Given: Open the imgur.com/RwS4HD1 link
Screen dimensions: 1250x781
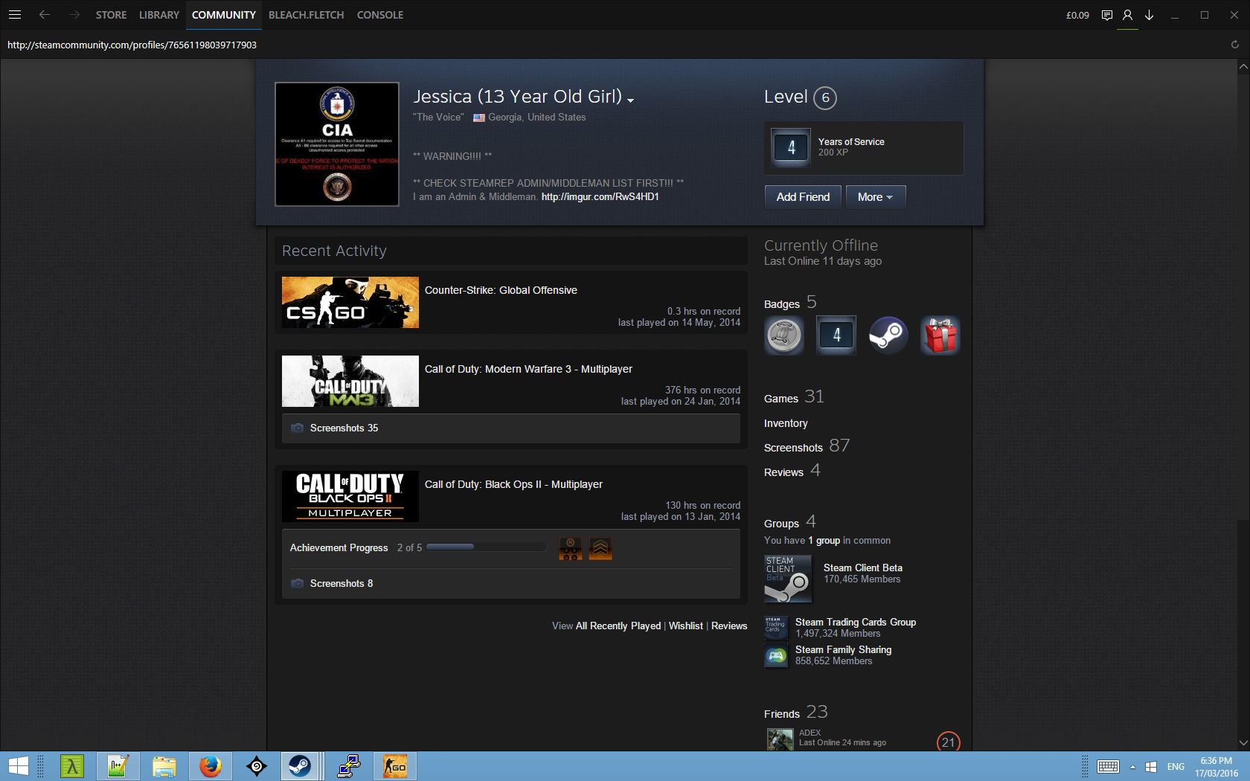Looking at the screenshot, I should tap(600, 197).
